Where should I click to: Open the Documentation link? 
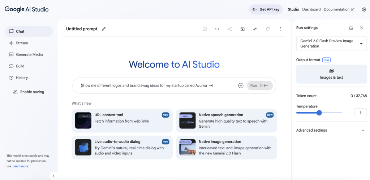[x=339, y=9]
